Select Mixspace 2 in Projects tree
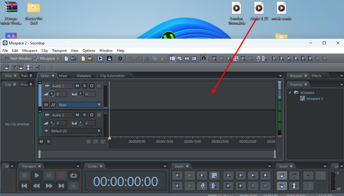344x196 pixels. pos(314,99)
